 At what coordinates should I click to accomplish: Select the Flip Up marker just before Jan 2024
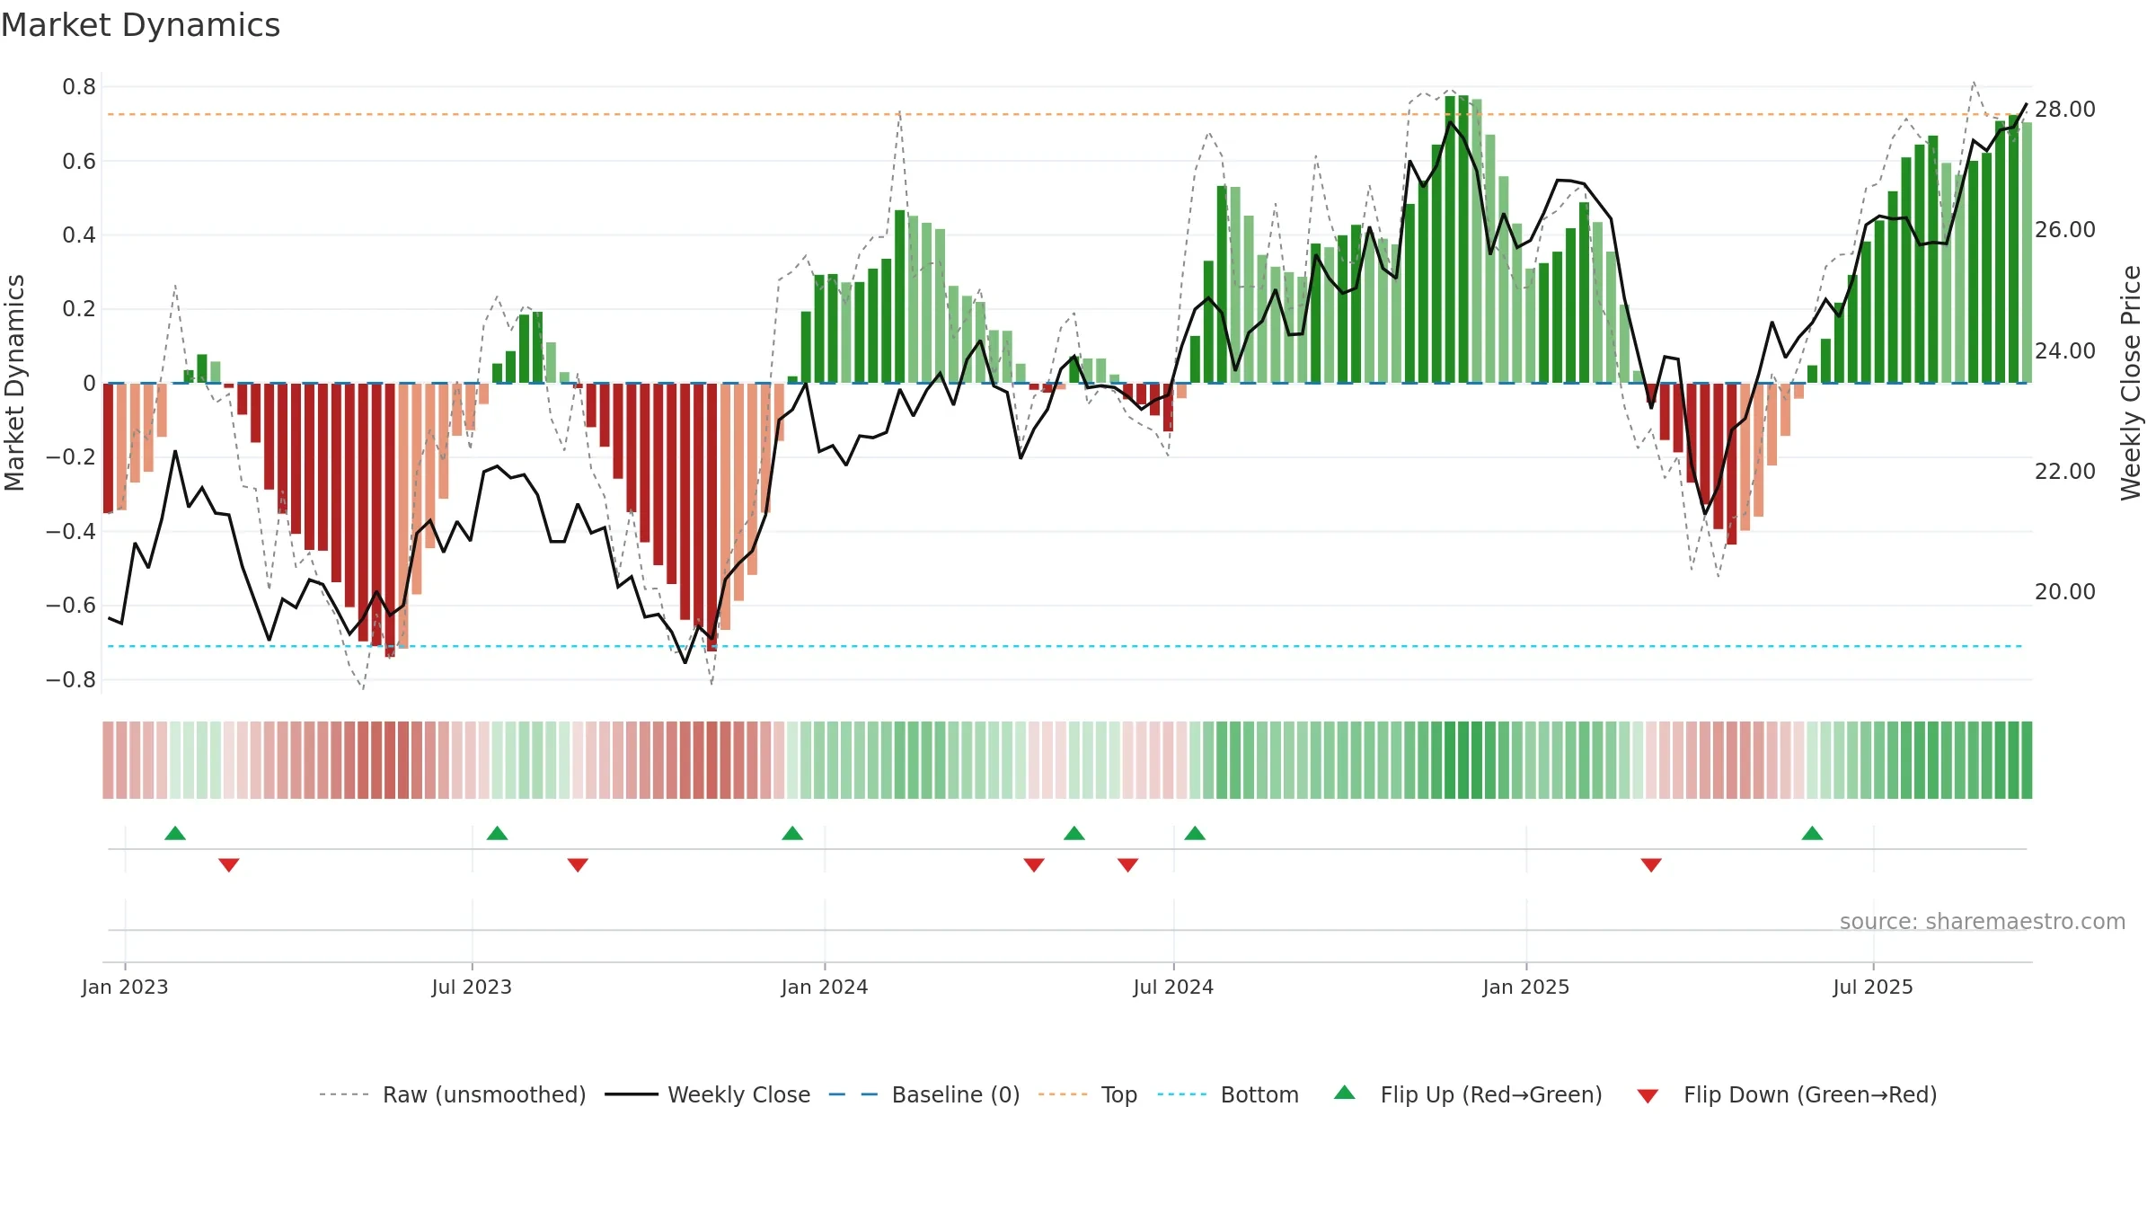(x=792, y=833)
